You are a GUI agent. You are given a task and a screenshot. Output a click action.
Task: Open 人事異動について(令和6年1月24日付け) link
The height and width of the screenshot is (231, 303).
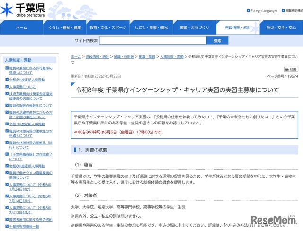[x=30, y=187]
